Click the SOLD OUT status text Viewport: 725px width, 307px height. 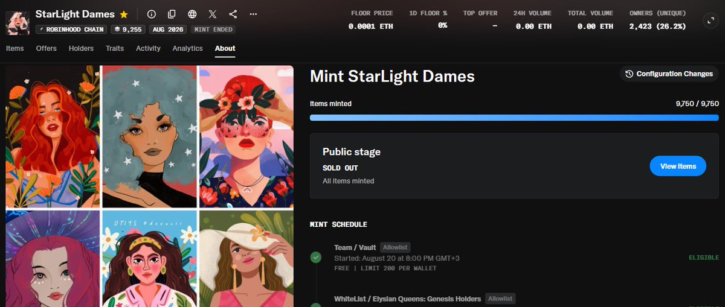coord(340,168)
